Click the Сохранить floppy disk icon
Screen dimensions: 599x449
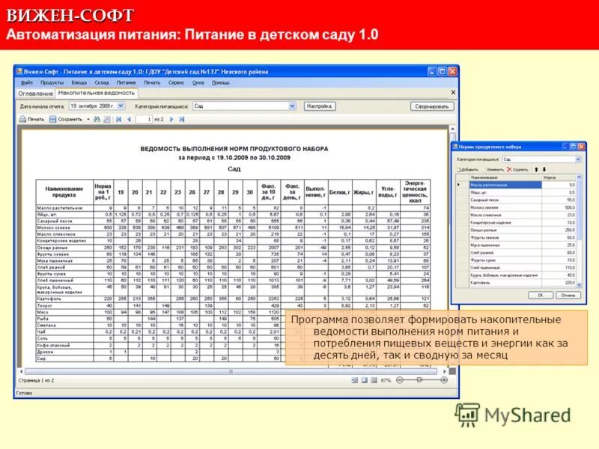pos(52,120)
